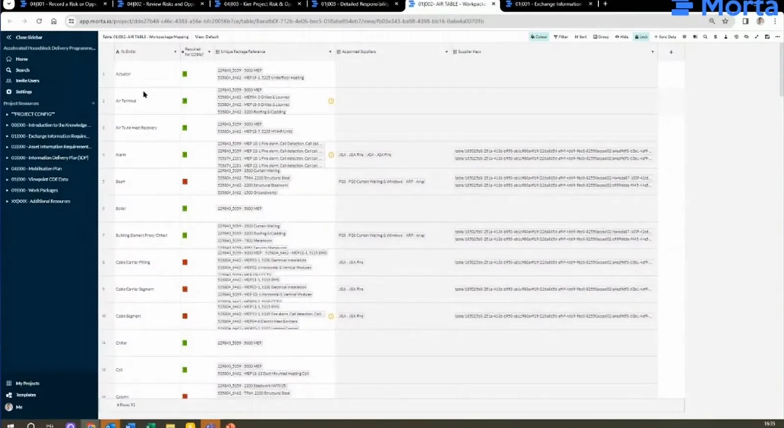Screen dimensions: 784x428
Task: Click the yellow warning icon in Air Terminal row
Action: [331, 101]
